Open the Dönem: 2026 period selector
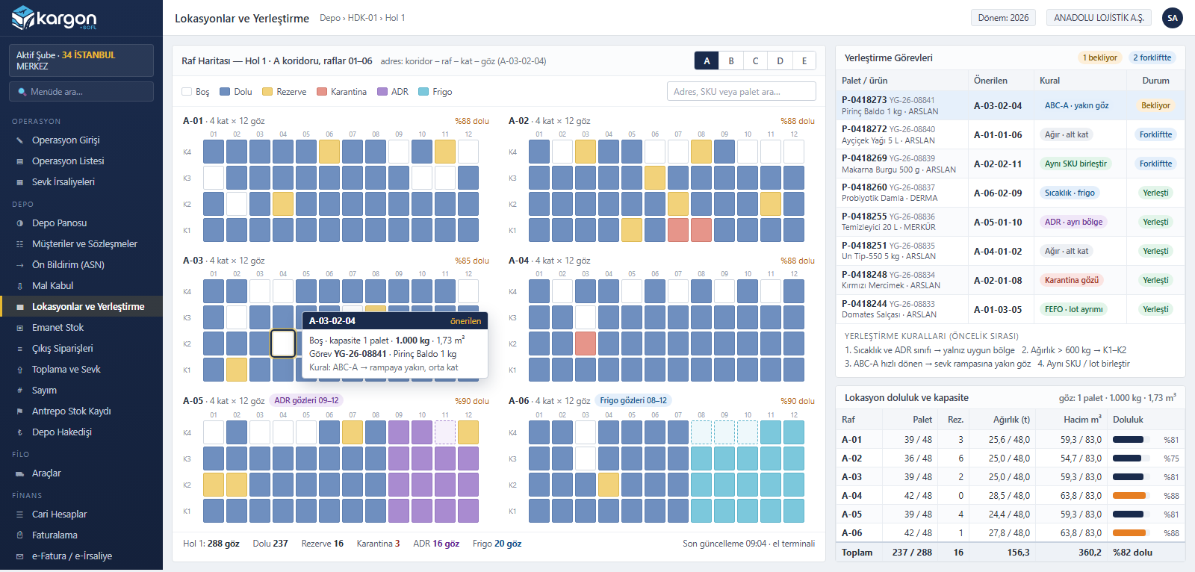Image resolution: width=1195 pixels, height=572 pixels. 1003,18
